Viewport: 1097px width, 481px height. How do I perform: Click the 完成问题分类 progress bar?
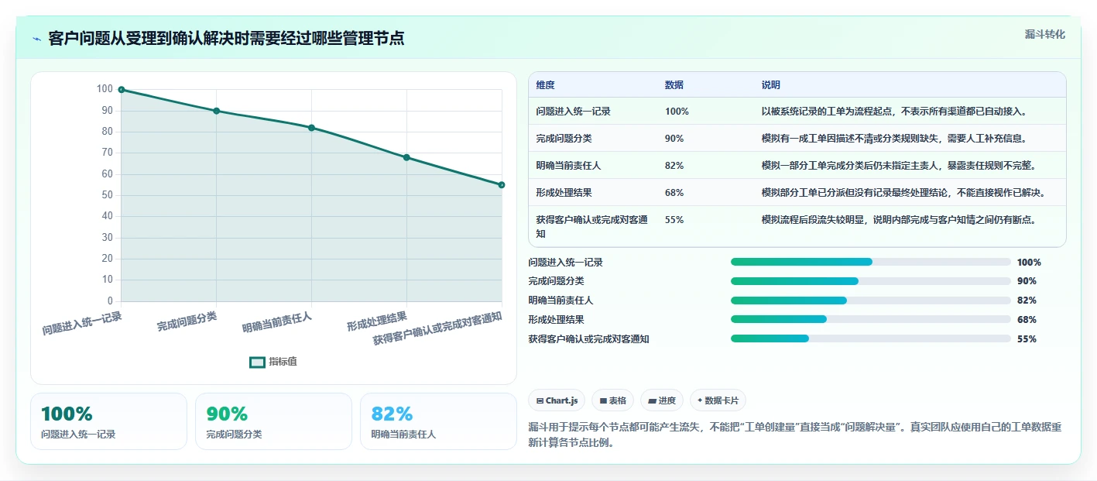(870, 281)
